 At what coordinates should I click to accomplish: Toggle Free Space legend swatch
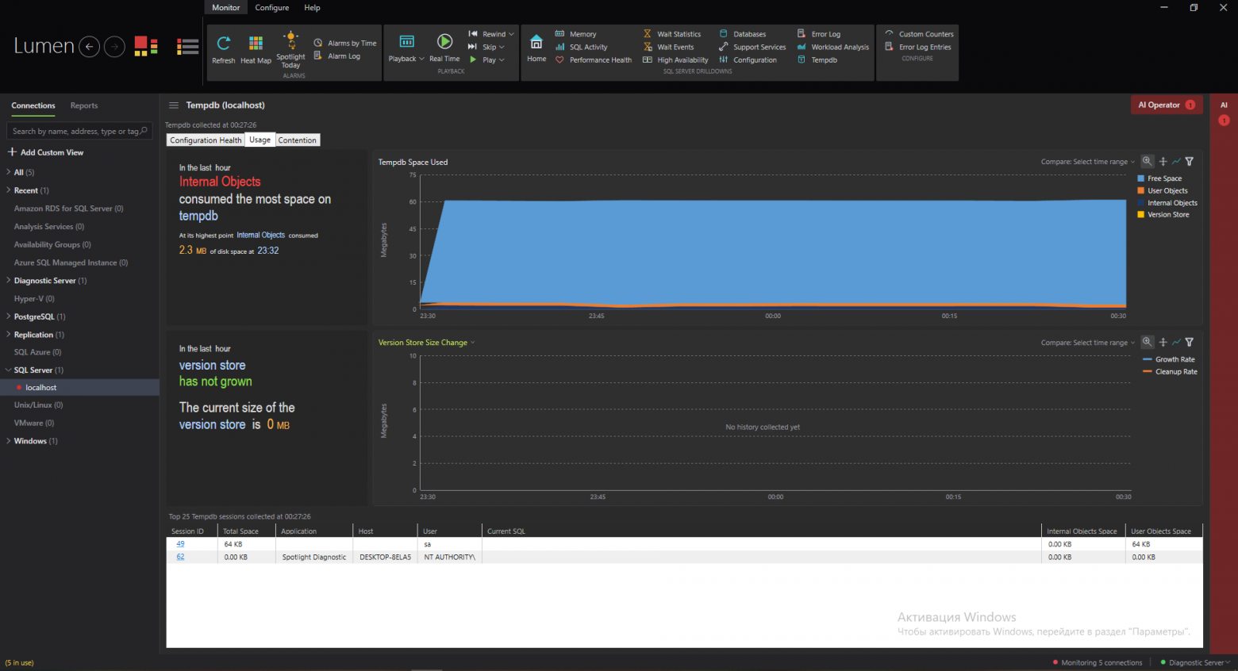pyautogui.click(x=1140, y=178)
